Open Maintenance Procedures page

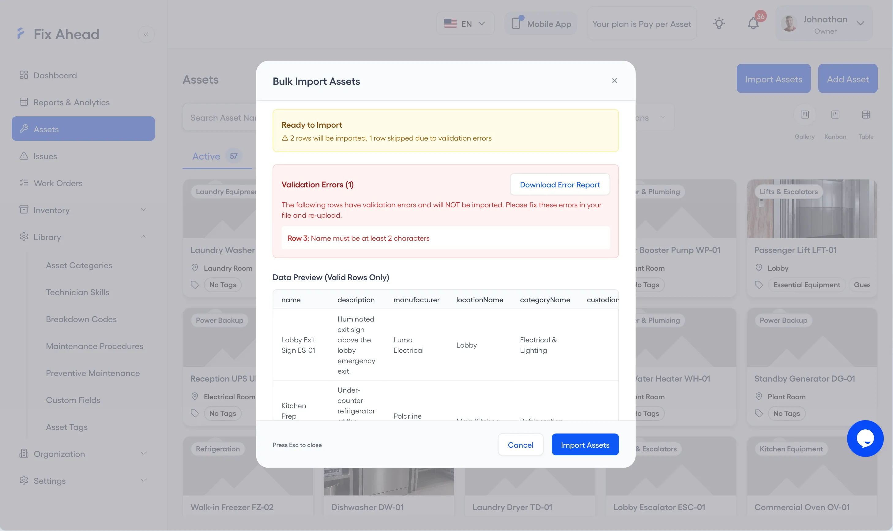pos(94,346)
